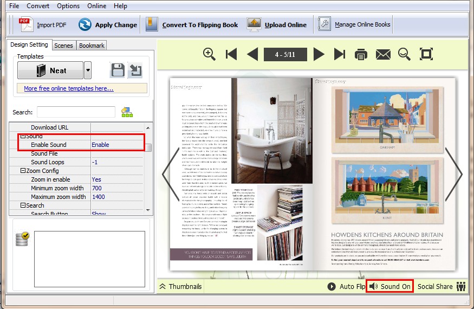
Task: Toggle Sound On button
Action: (389, 286)
